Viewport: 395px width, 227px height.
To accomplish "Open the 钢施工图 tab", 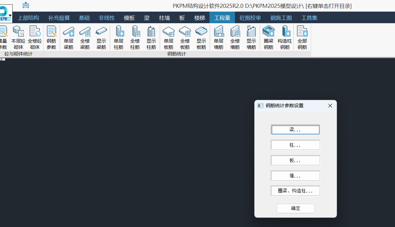I will 281,18.
